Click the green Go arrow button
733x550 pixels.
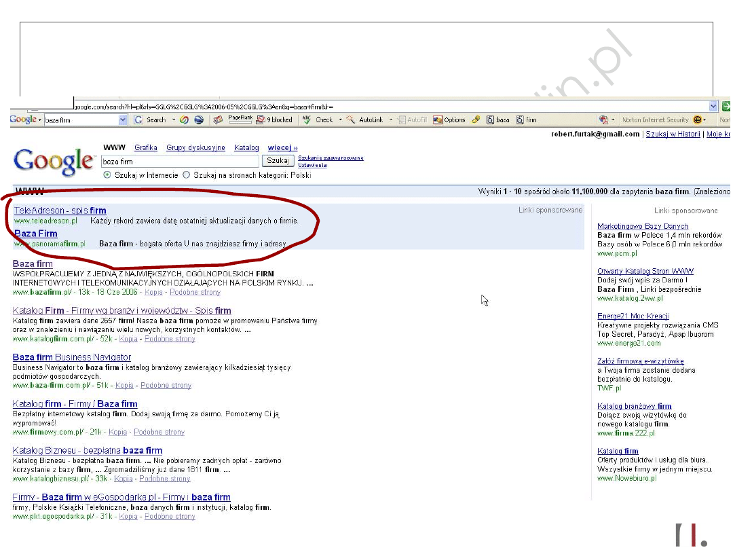coord(726,106)
